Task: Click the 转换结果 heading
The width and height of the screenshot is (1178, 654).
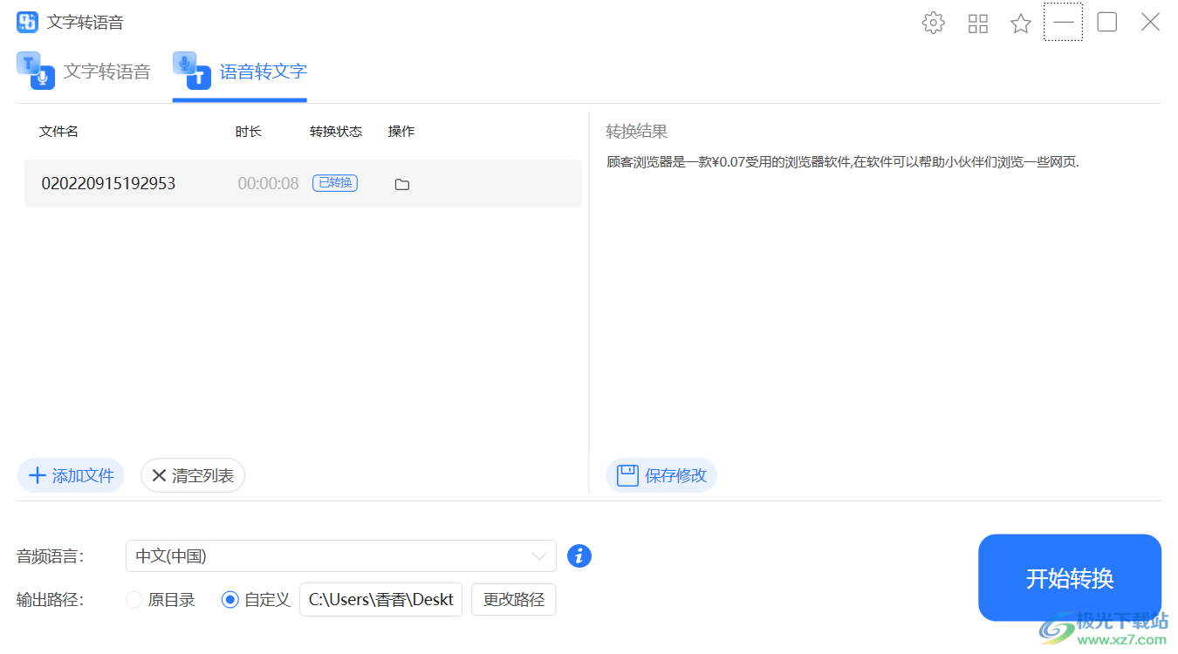Action: pyautogui.click(x=637, y=132)
